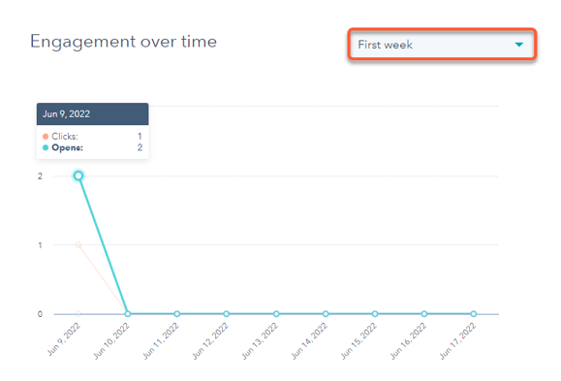Click the Jun 17, 2022 axis label

click(x=457, y=341)
